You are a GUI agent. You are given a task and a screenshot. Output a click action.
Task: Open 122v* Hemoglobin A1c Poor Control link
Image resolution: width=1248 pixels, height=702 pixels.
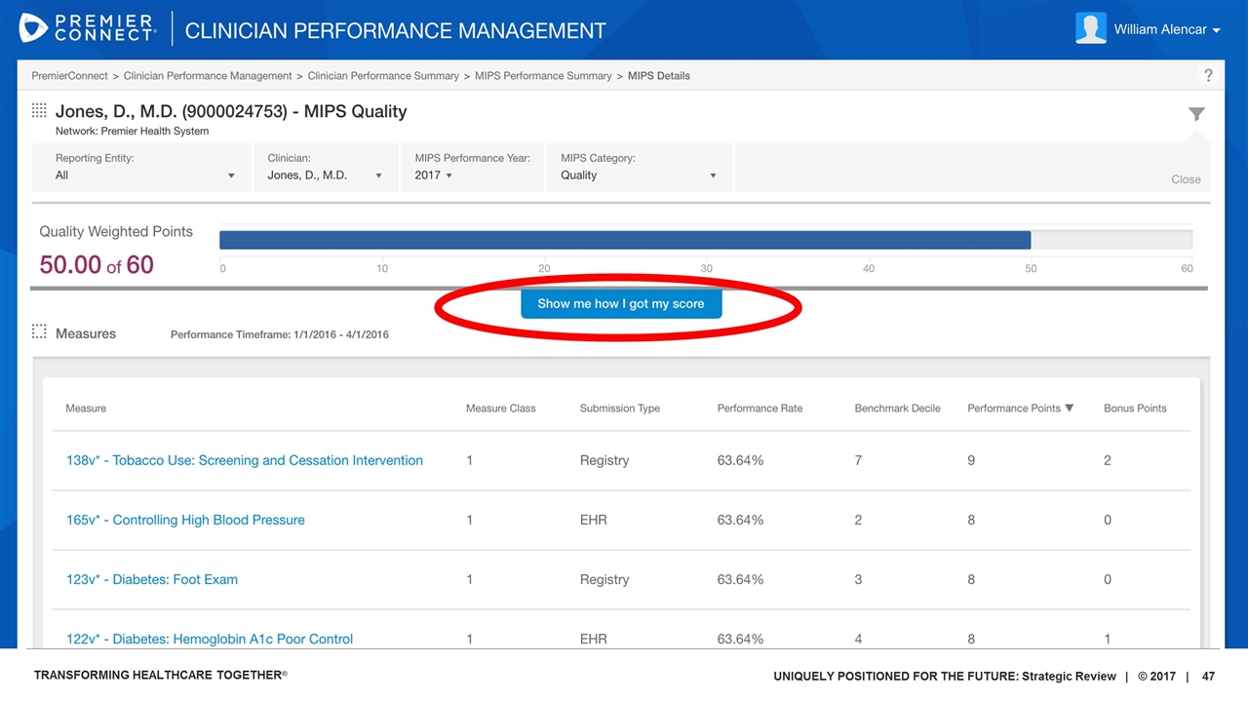(210, 639)
